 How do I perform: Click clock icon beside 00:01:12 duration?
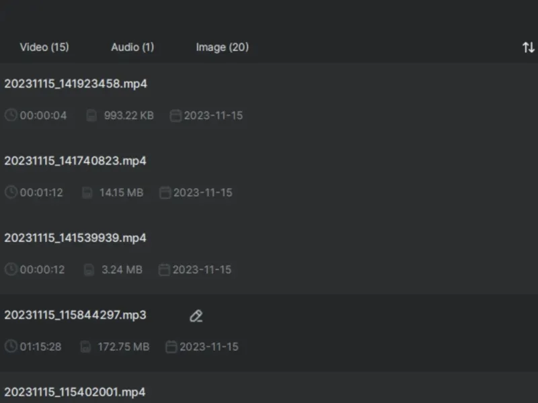(11, 193)
